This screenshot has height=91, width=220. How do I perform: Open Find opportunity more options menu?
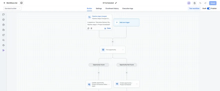coord(123,50)
